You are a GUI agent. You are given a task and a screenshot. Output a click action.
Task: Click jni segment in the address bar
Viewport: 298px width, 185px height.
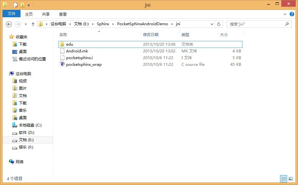178,24
